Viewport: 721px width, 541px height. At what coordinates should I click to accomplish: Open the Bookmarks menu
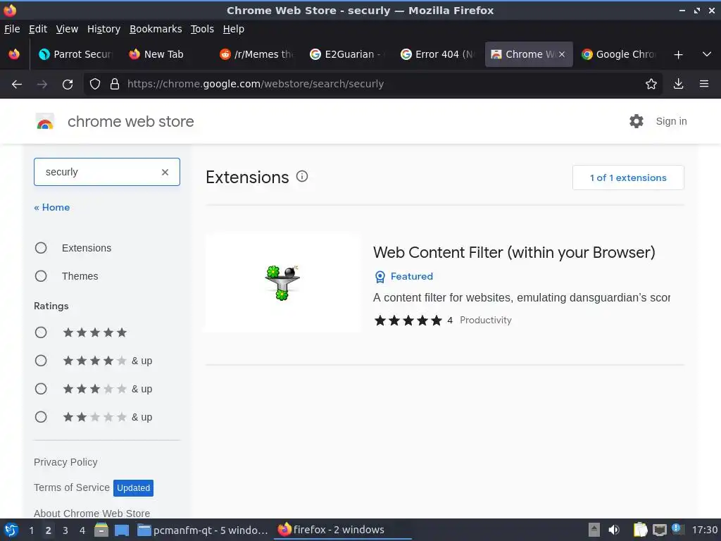click(156, 29)
